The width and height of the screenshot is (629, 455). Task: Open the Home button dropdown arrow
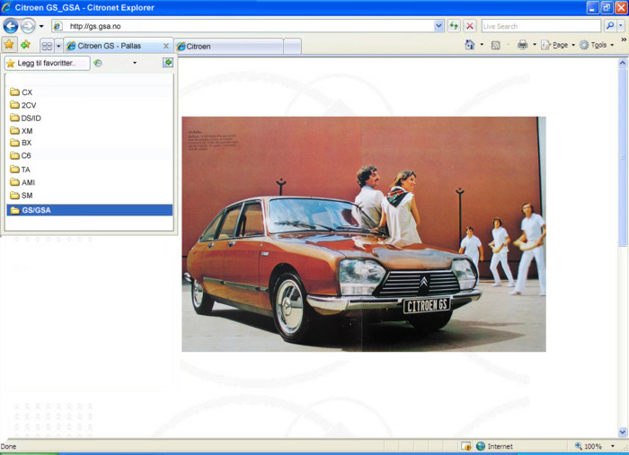point(482,45)
